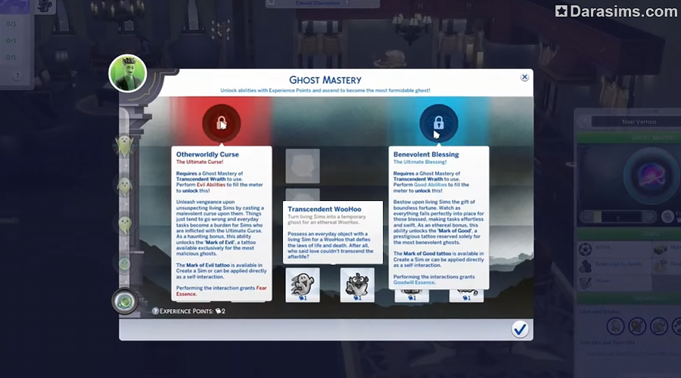Click the mastery alignment slider in the Sim panel
Image resolution: width=681 pixels, height=378 pixels.
[618, 216]
